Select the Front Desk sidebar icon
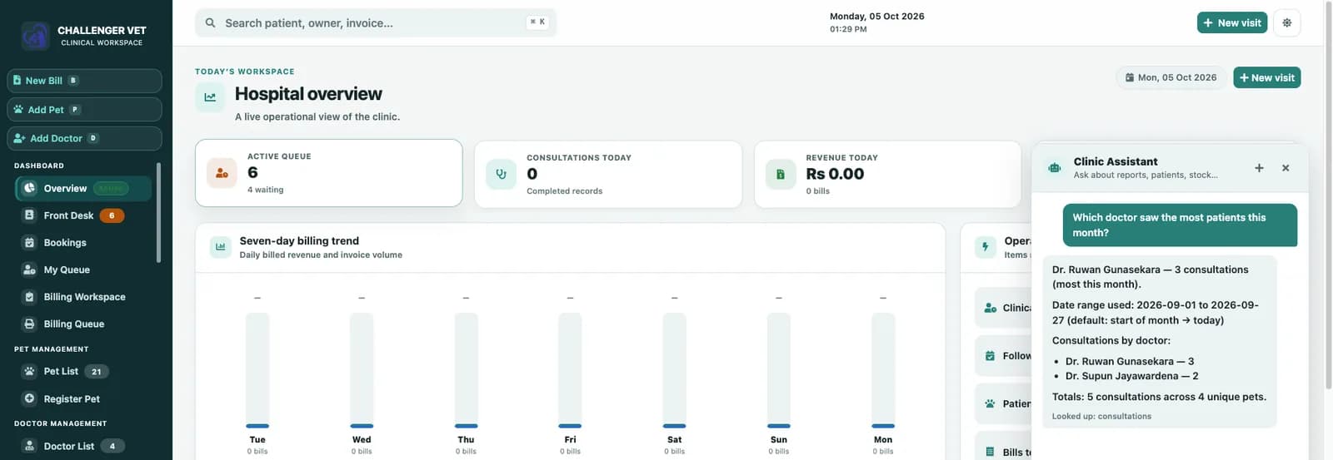The height and width of the screenshot is (460, 1333). pyautogui.click(x=29, y=215)
